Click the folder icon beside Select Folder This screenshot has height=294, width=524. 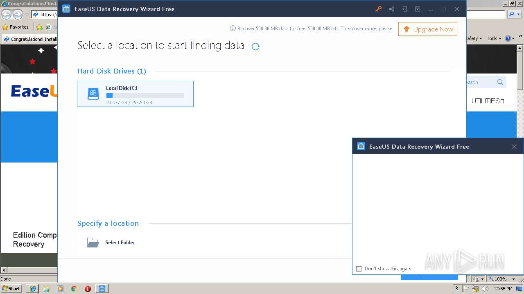tap(93, 243)
